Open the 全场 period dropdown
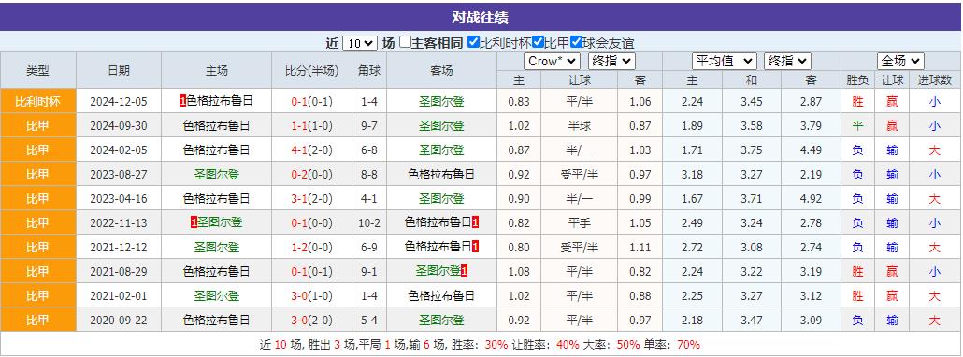The image size is (963, 357). pos(900,61)
